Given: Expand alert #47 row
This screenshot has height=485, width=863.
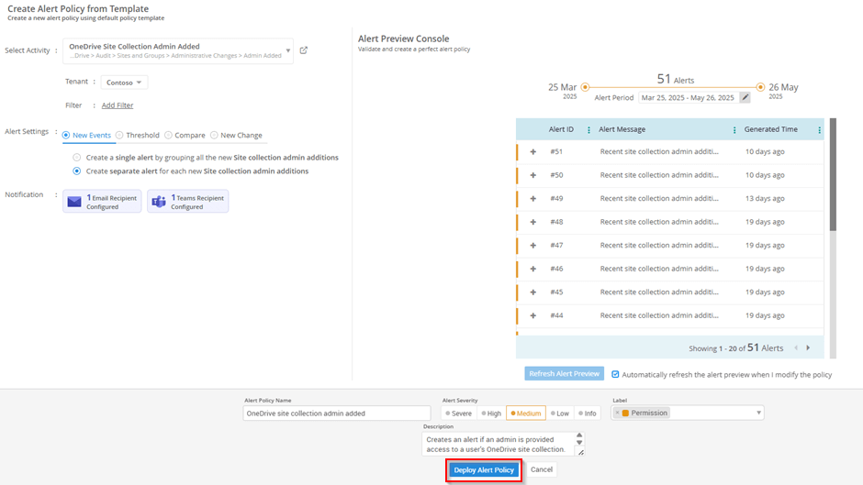Looking at the screenshot, I should point(532,245).
